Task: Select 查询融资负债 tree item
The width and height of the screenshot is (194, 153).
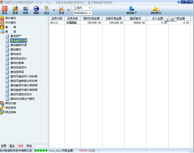Action: [18, 41]
